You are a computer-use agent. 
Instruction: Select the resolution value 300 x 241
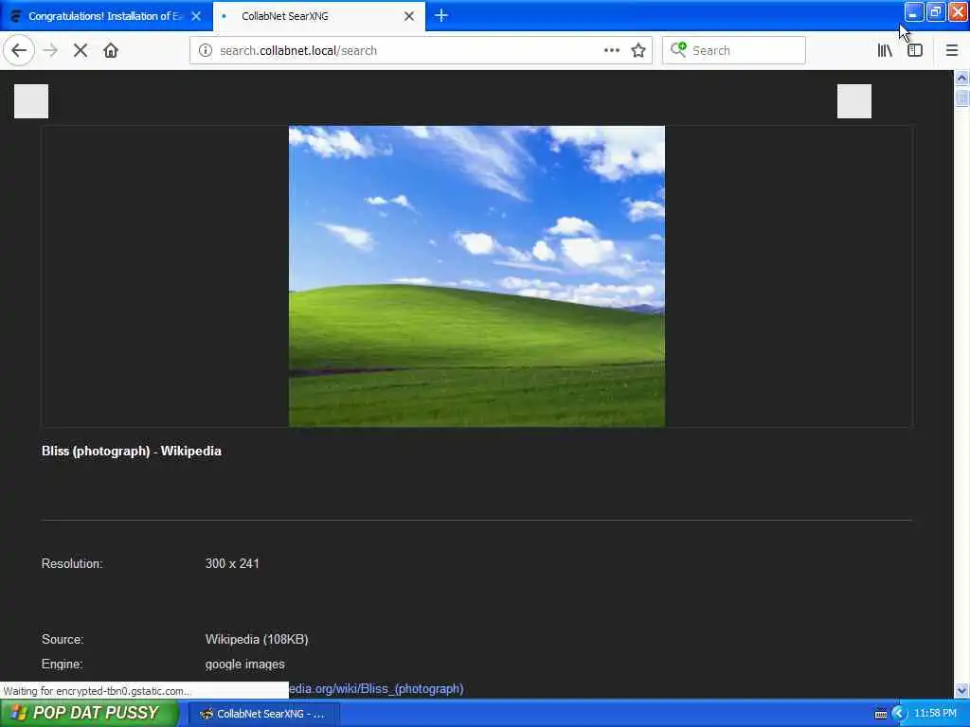(x=232, y=563)
